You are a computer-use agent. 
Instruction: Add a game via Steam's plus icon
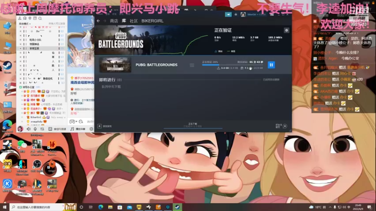[100, 126]
